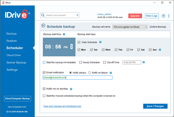Show help tip next to Cut-off Time field
The image size is (174, 117).
143,62
